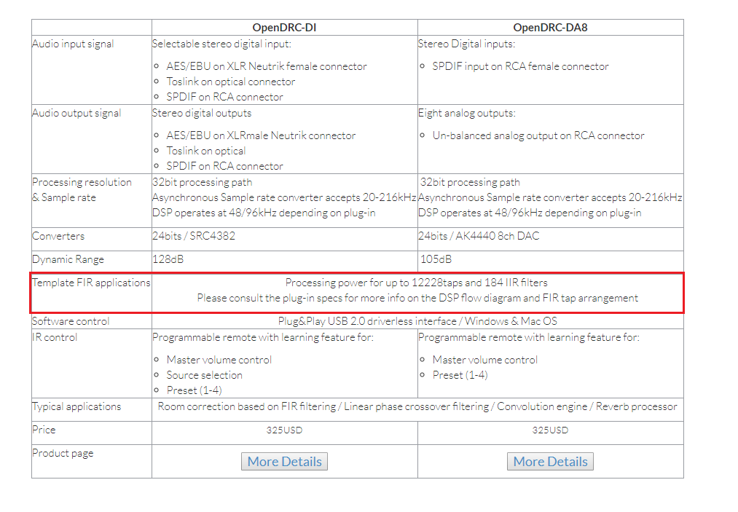Click the Typical applications row label
The width and height of the screenshot is (738, 512).
(x=76, y=406)
